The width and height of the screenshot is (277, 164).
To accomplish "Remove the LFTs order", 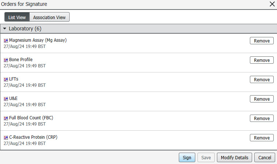I will [x=262, y=79].
